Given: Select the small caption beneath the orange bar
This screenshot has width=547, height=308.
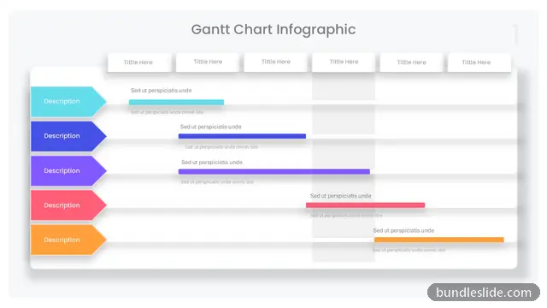Looking at the screenshot, I should click(409, 250).
